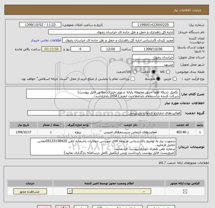Click the تعداد / مقدار column header

(x=51, y=125)
